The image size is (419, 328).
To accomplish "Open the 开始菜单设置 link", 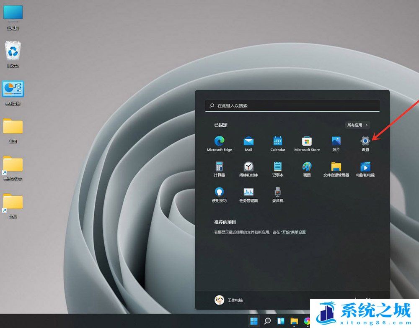I will [293, 232].
